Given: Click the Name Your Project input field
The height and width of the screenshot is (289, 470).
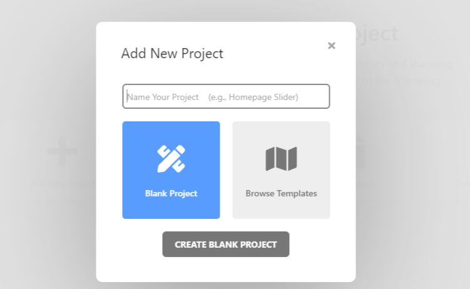Looking at the screenshot, I should coord(226,96).
